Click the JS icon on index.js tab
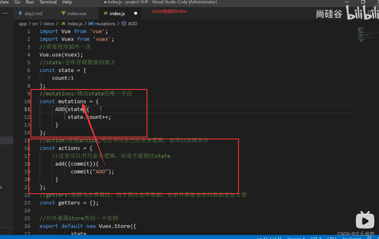Image resolution: width=379 pixels, height=239 pixels. (105, 13)
